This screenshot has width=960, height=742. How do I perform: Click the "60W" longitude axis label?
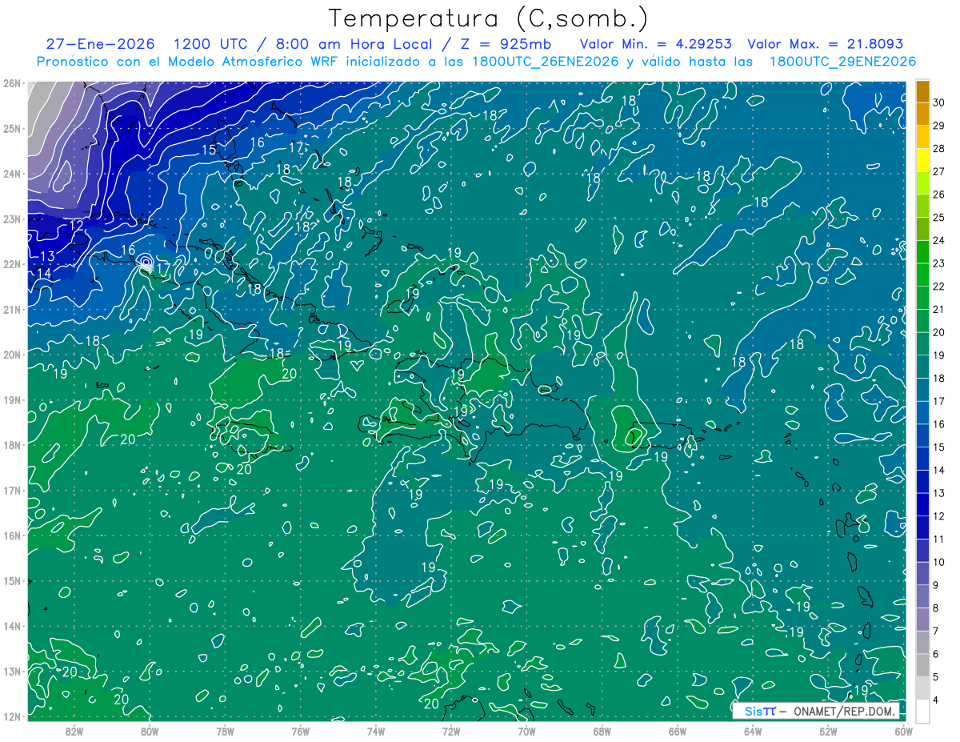point(903,731)
